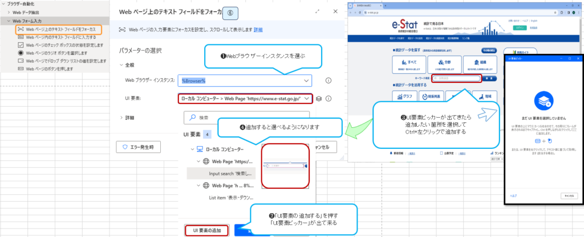This screenshot has width=584, height=237.
Task: Click the UI element layers icon
Action: pos(319,98)
